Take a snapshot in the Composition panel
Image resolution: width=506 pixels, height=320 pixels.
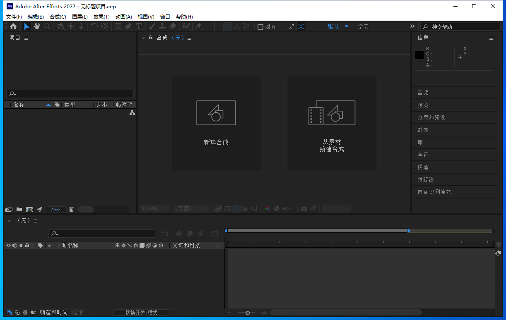click(x=305, y=208)
